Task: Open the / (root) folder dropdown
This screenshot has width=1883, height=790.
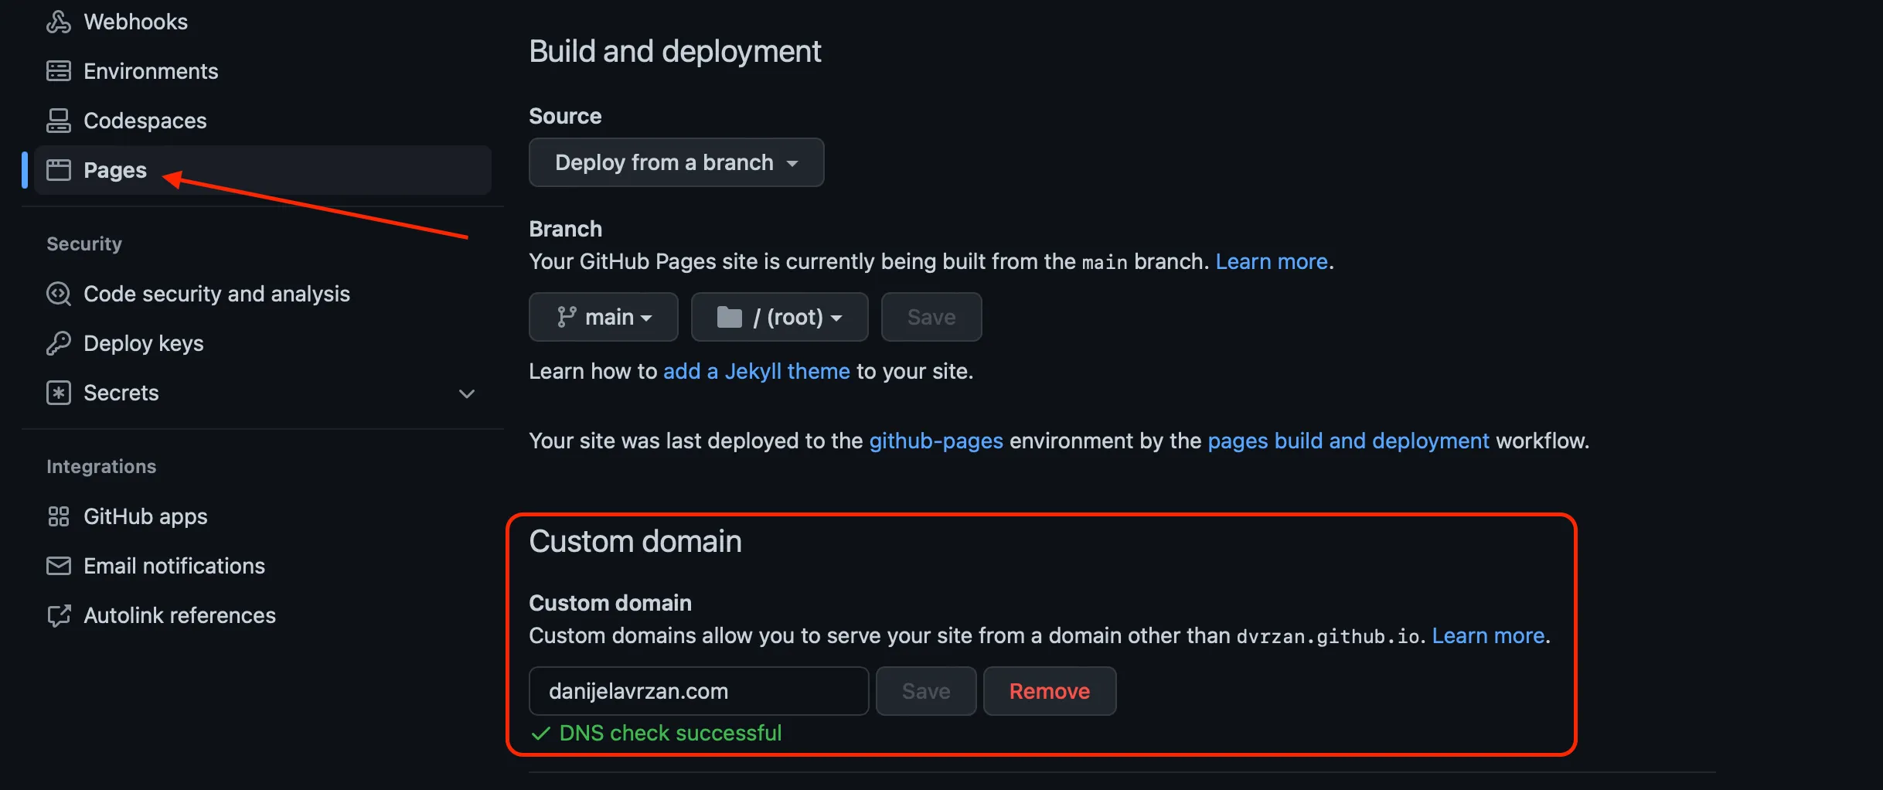Action: click(778, 316)
